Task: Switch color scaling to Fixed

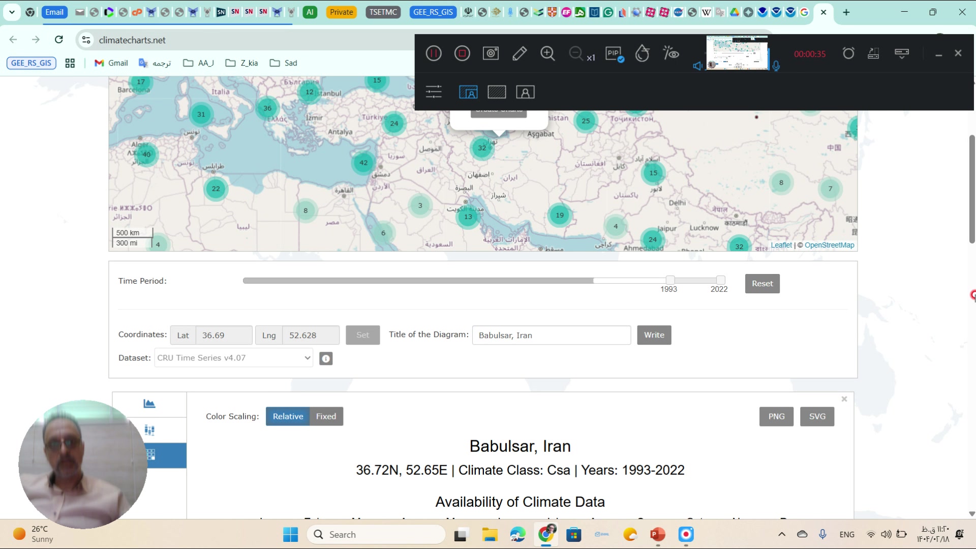Action: (326, 416)
